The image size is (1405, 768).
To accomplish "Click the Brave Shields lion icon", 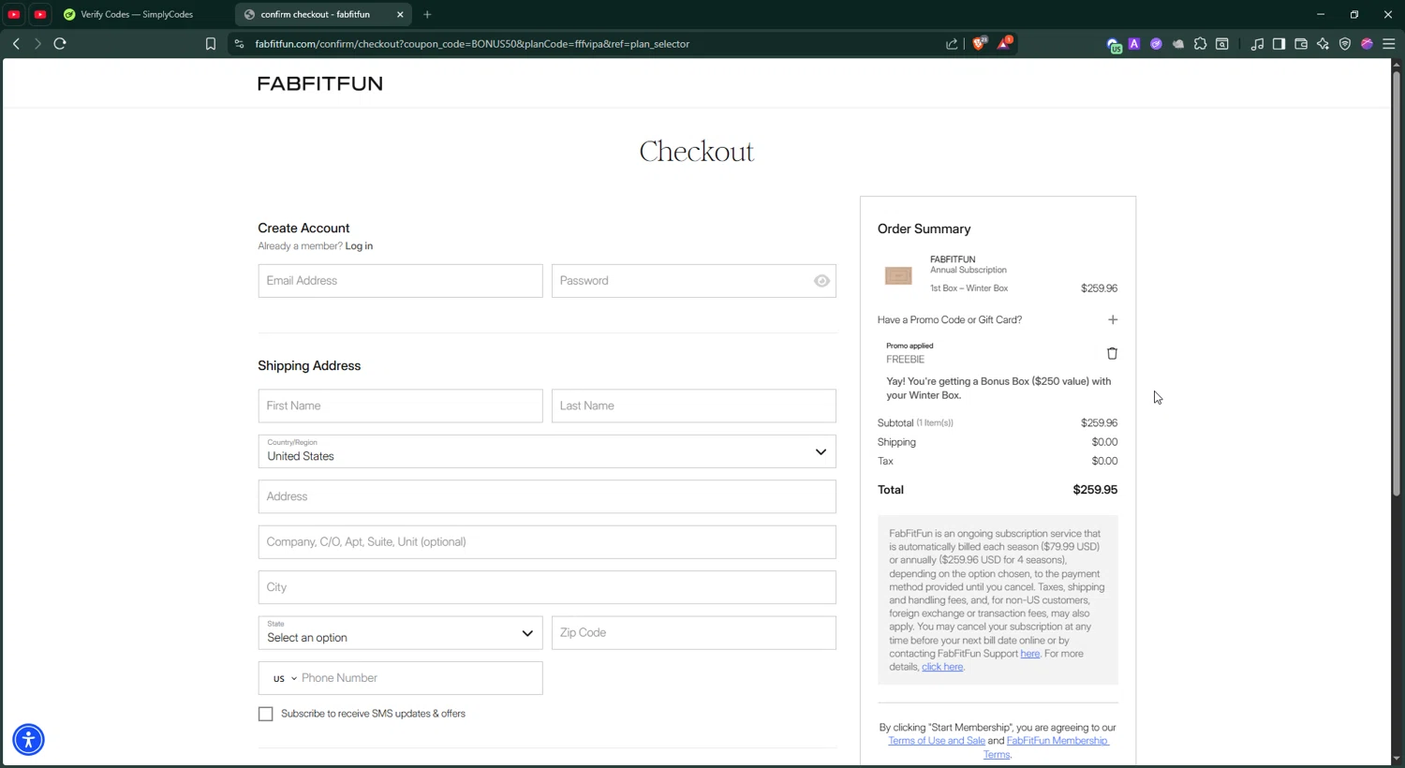I will [x=979, y=44].
